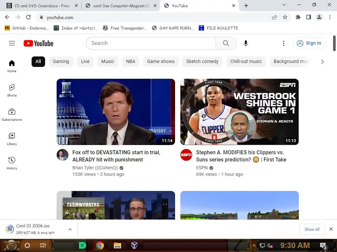337x252 pixels.
Task: Select the Live chip
Action: point(85,61)
